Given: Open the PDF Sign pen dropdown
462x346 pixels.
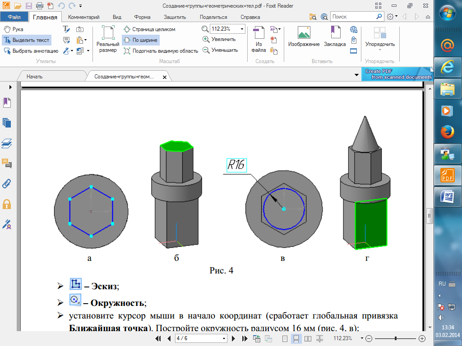Looking at the screenshot, I should 72,51.
